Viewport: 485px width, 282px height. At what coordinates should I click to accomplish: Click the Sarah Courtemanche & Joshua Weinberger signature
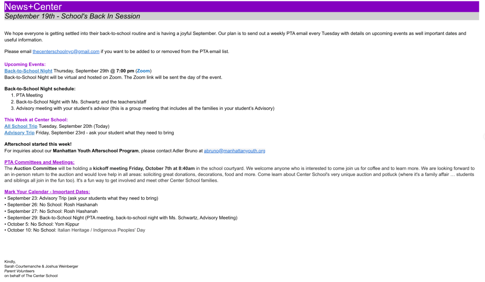coord(41,266)
